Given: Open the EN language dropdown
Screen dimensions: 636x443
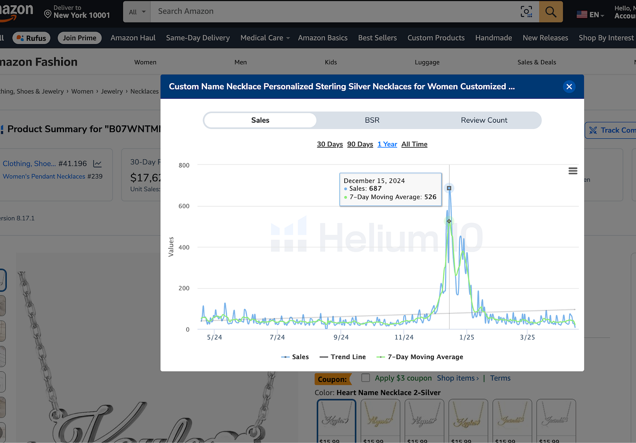Looking at the screenshot, I should pyautogui.click(x=597, y=15).
